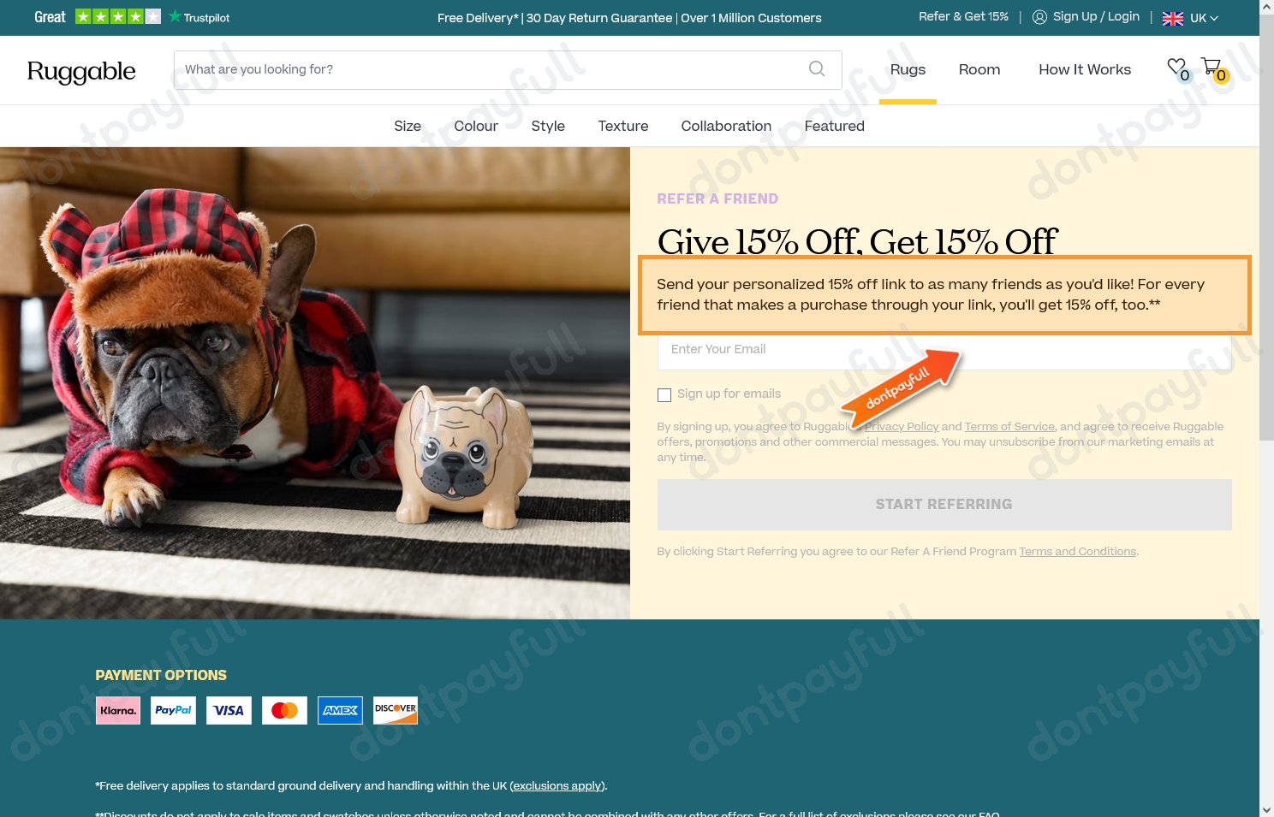This screenshot has height=817, width=1274.
Task: Click the START REFERRING button
Action: pos(944,504)
